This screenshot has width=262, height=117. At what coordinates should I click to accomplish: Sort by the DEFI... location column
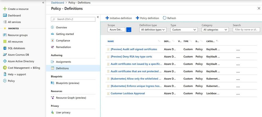click(167, 41)
